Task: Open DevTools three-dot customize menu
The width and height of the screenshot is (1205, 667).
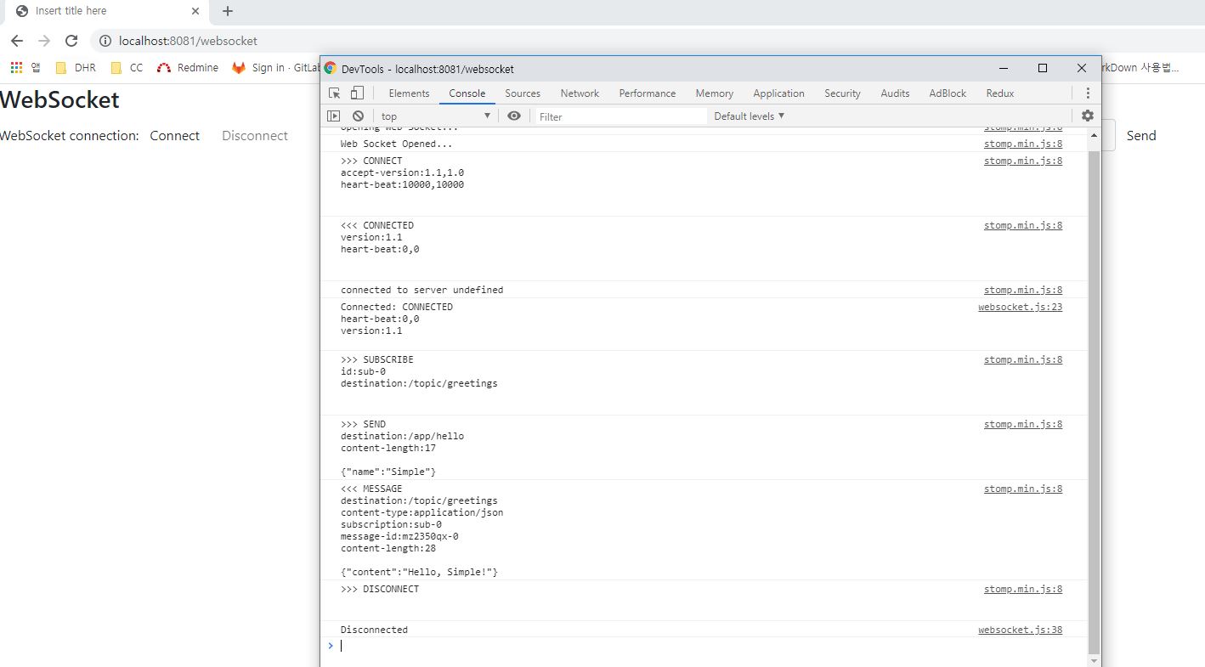Action: tap(1088, 93)
